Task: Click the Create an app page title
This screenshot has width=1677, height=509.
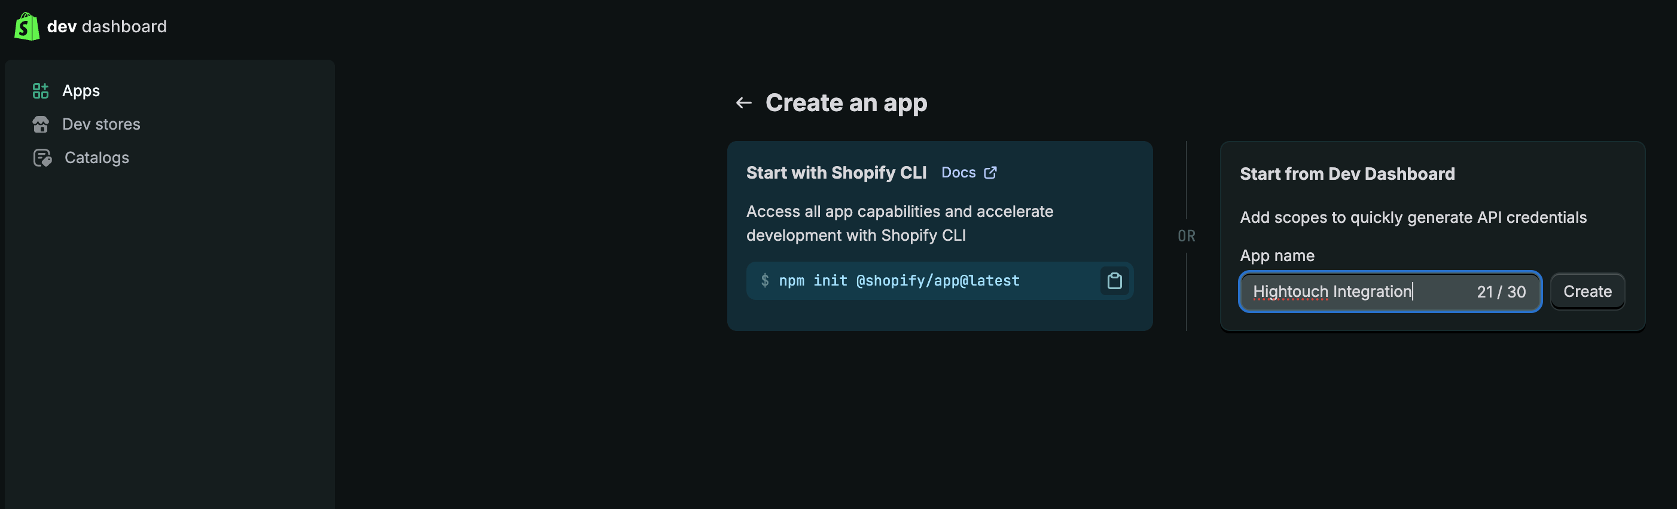Action: tap(846, 103)
